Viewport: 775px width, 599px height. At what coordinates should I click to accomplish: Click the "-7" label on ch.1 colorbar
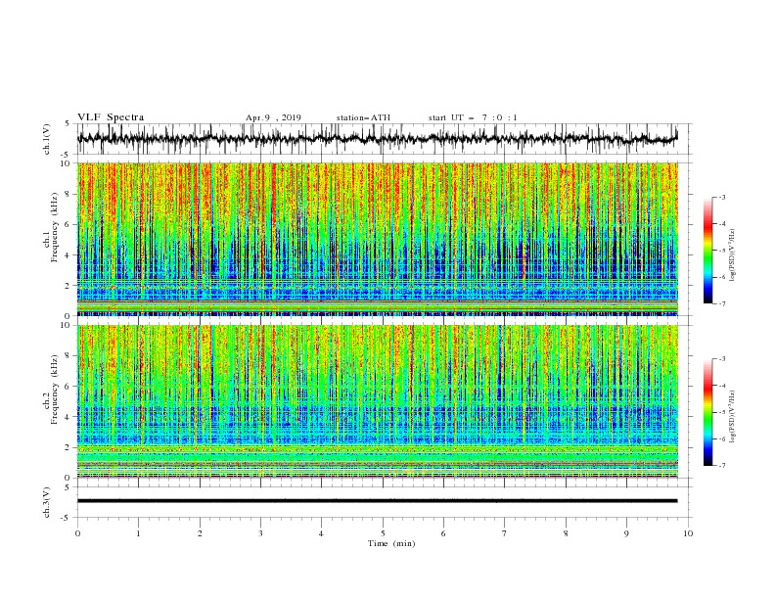point(722,303)
